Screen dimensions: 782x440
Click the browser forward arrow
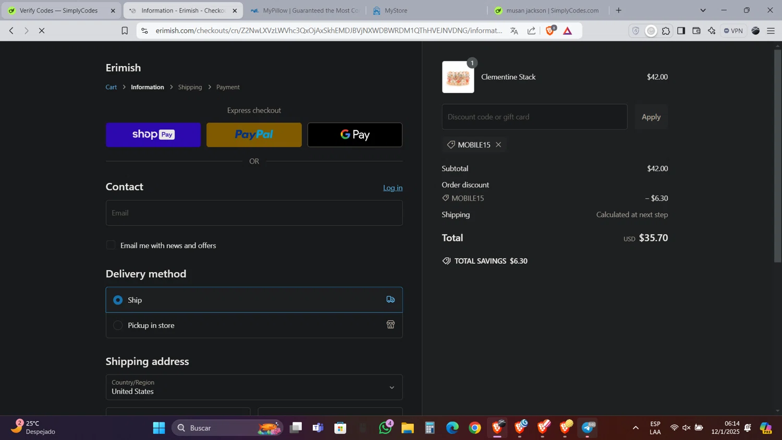coord(27,31)
